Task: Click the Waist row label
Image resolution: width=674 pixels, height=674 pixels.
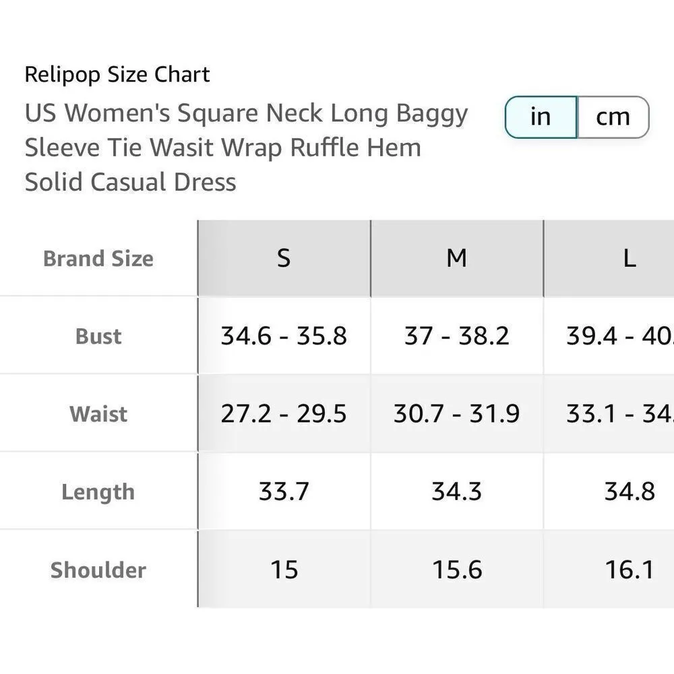Action: pos(98,414)
